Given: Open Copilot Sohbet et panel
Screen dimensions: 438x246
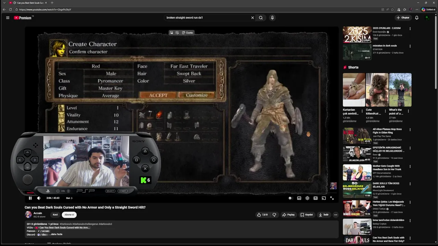Looking at the screenshot, I should coord(428,10).
